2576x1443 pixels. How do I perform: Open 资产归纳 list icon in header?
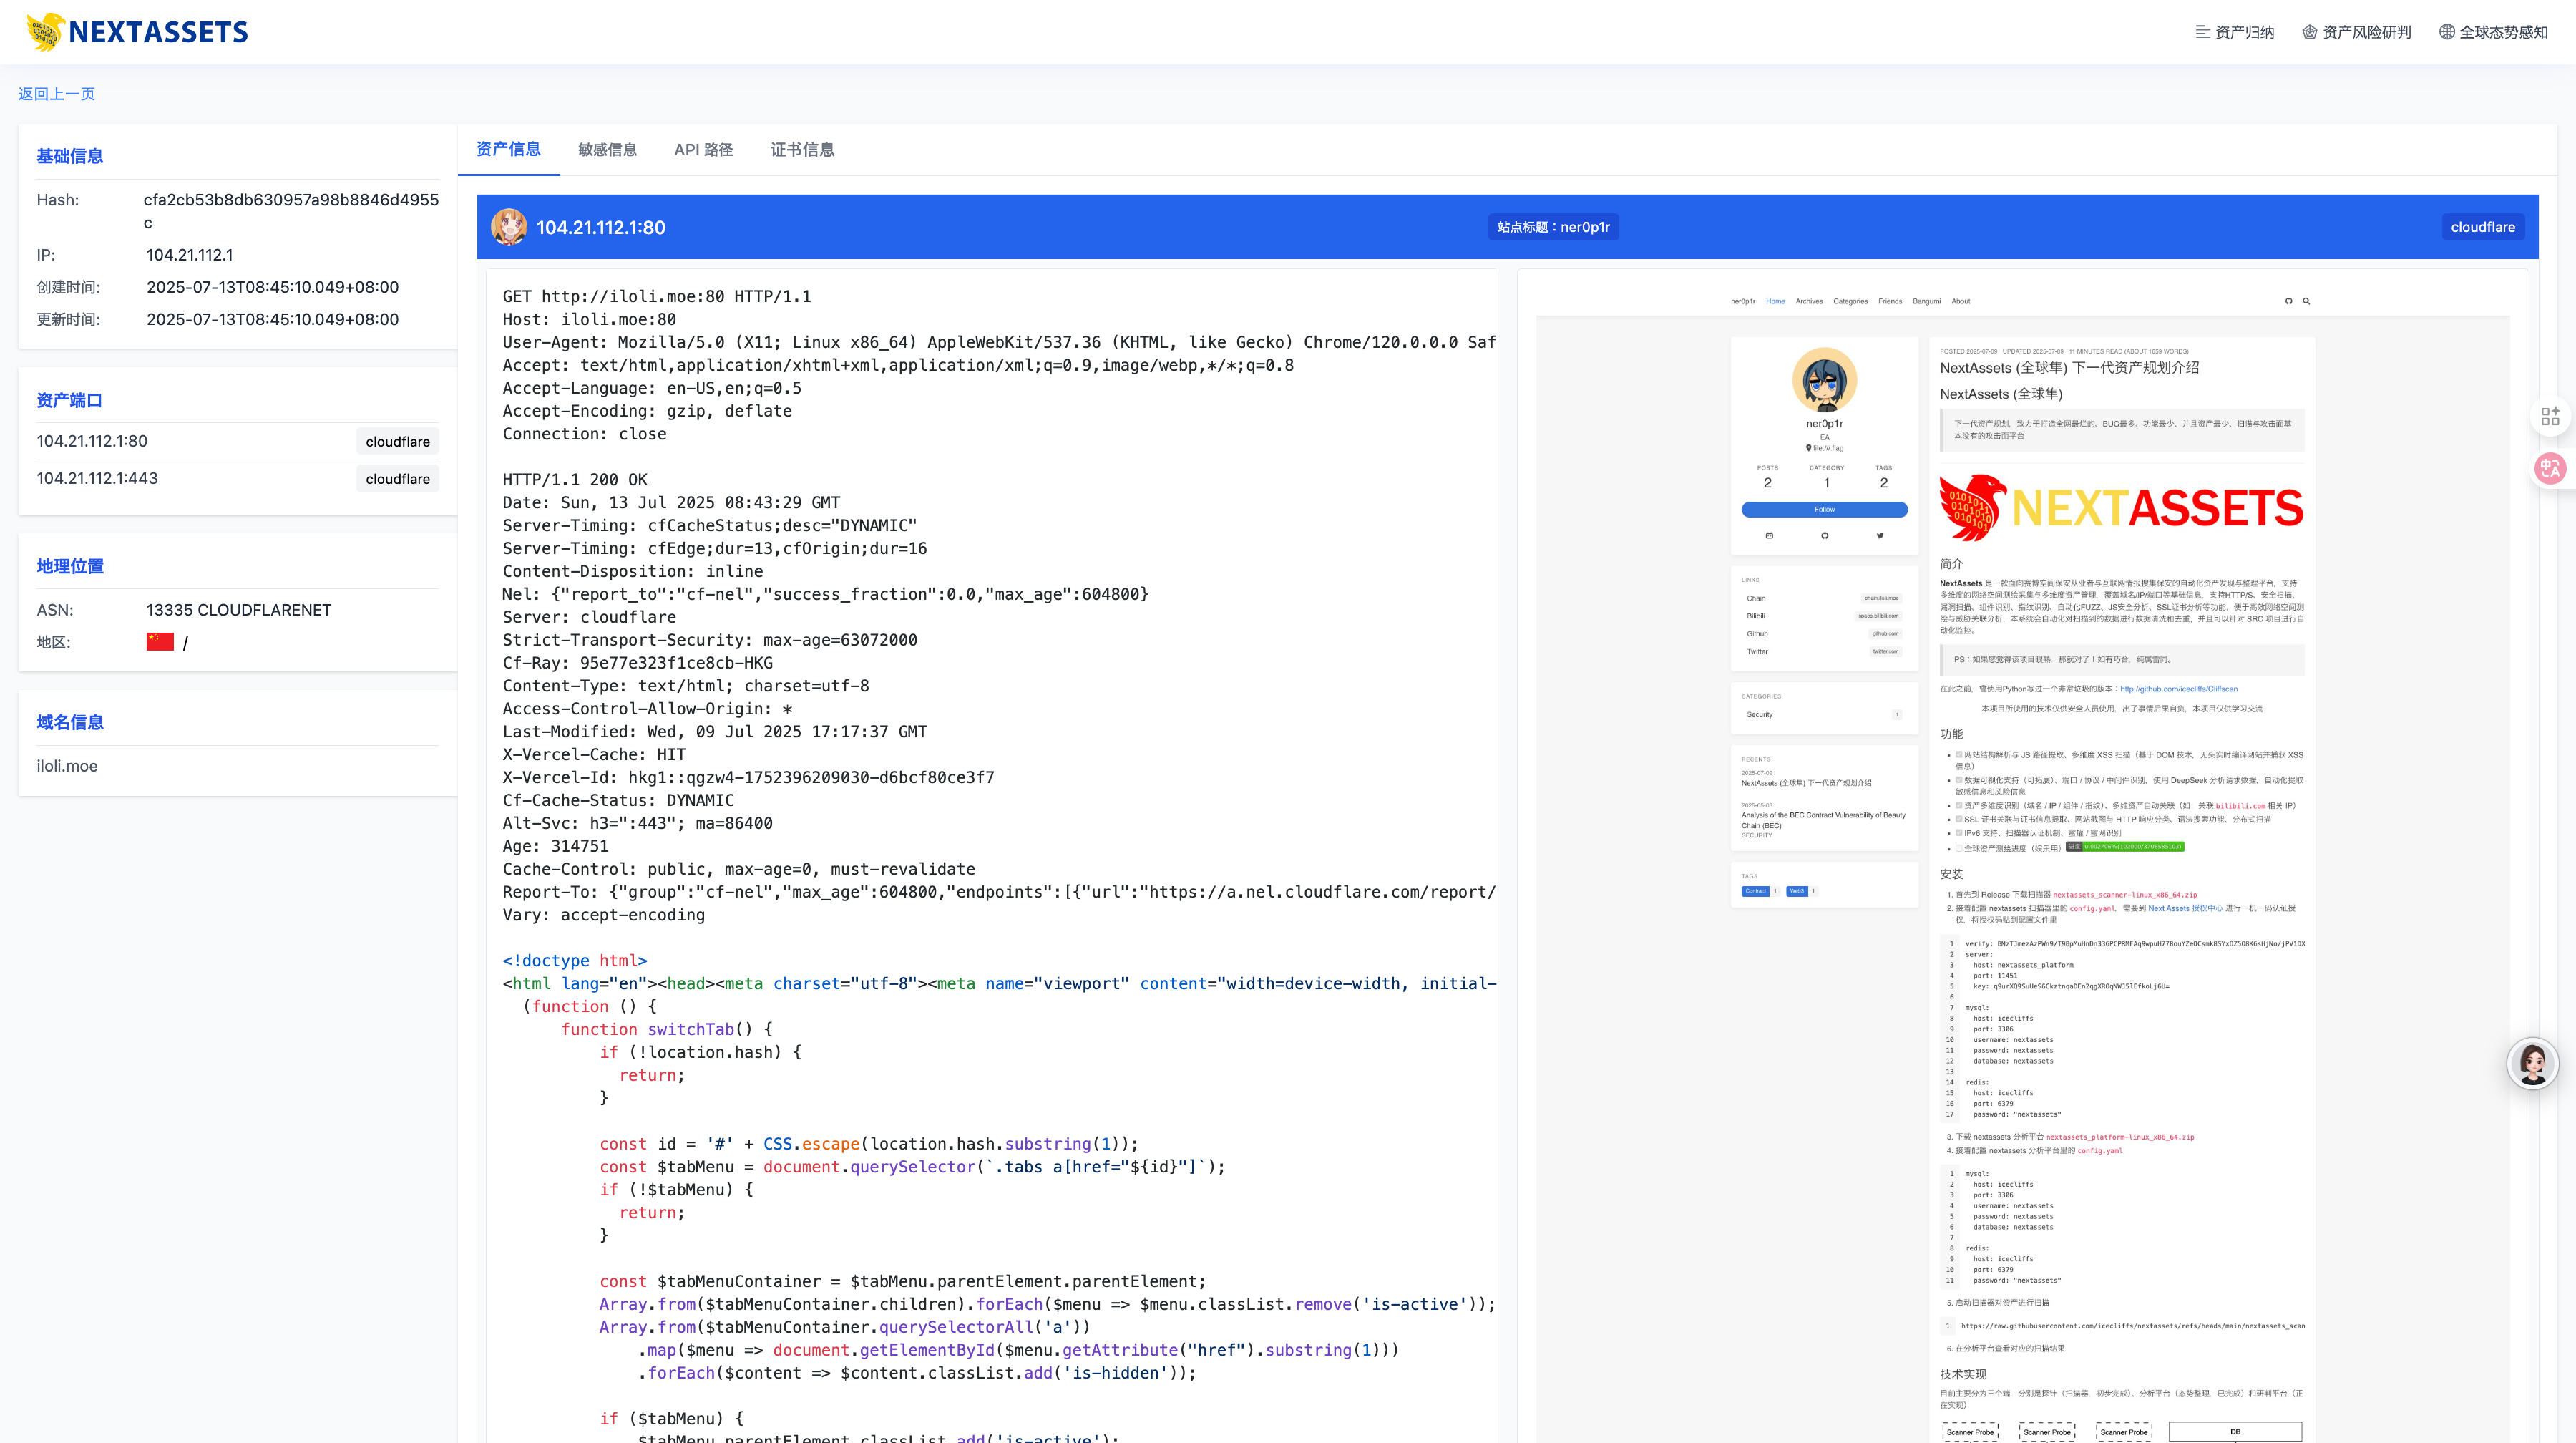click(x=2202, y=32)
